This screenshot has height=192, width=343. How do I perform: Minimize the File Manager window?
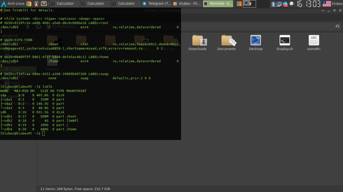(329, 10)
